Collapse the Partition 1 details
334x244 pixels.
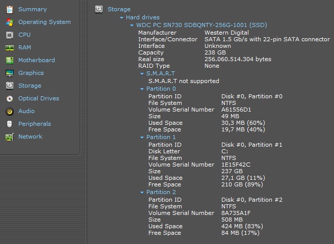pyautogui.click(x=142, y=138)
